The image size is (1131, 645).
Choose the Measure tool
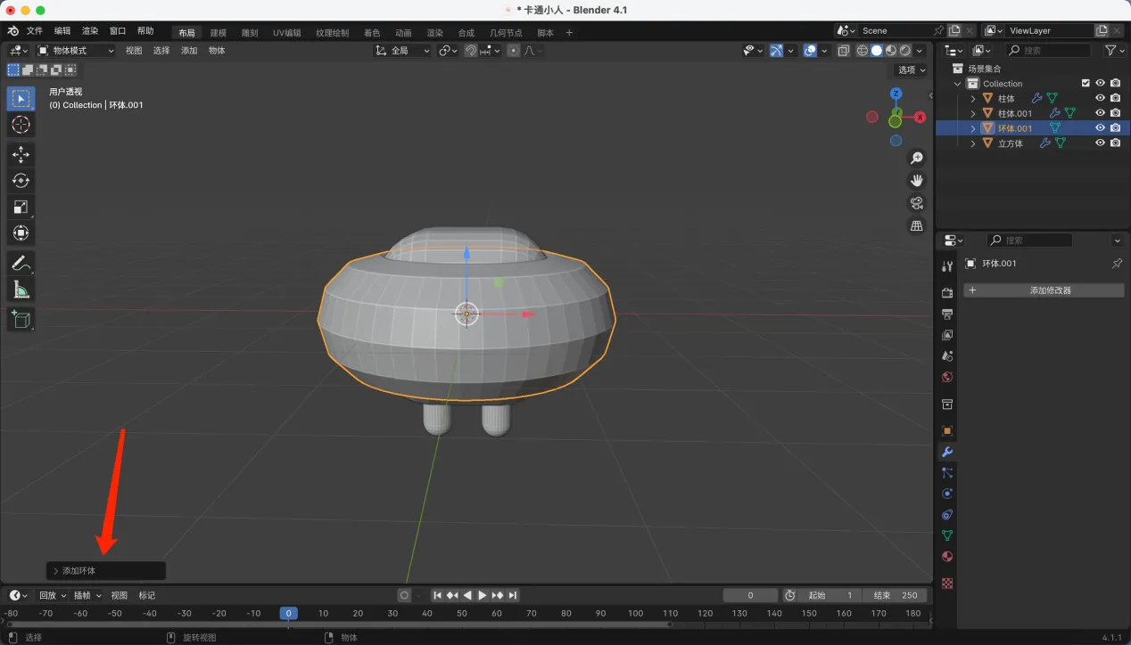[x=21, y=290]
